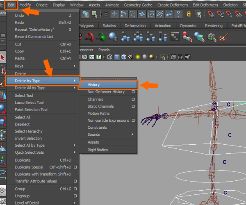
Task: Click the red curved arrow shelf icon
Action: 89,37
